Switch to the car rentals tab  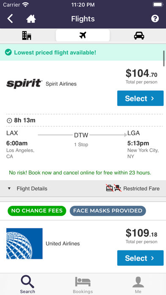(139, 36)
